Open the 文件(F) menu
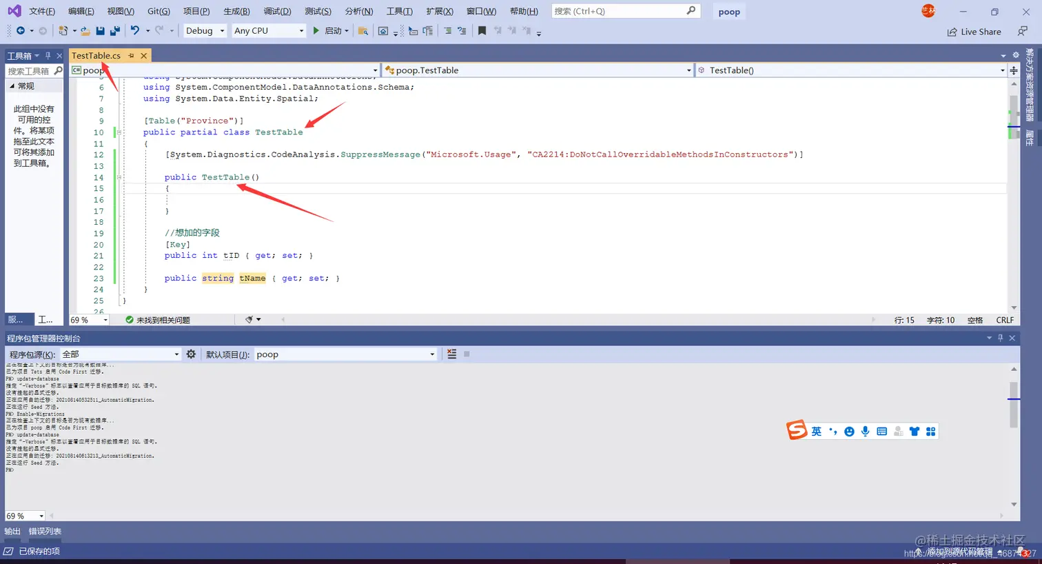 pyautogui.click(x=42, y=11)
